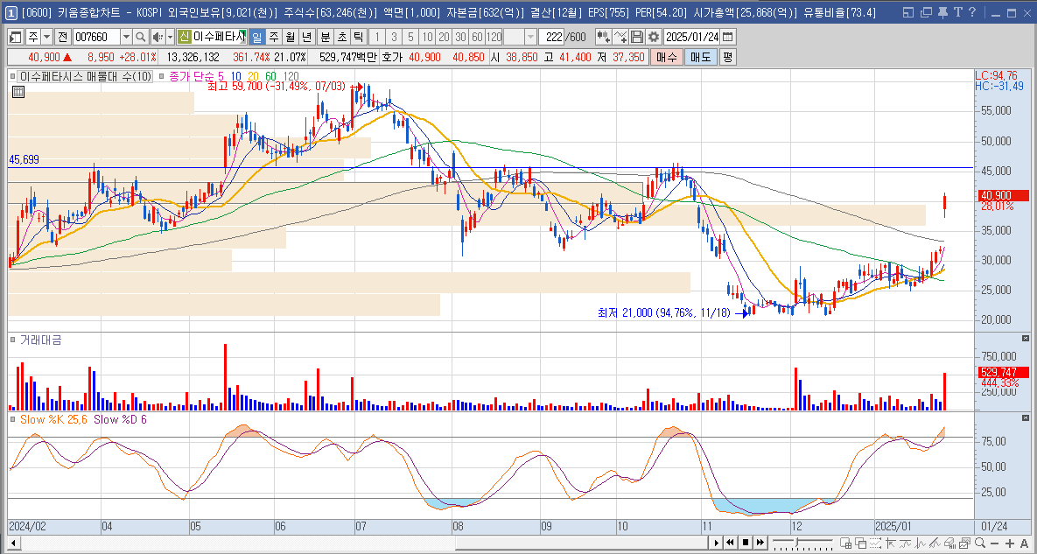Image resolution: width=1037 pixels, height=554 pixels.
Task: Select the 분 minute period toggle
Action: click(x=325, y=37)
